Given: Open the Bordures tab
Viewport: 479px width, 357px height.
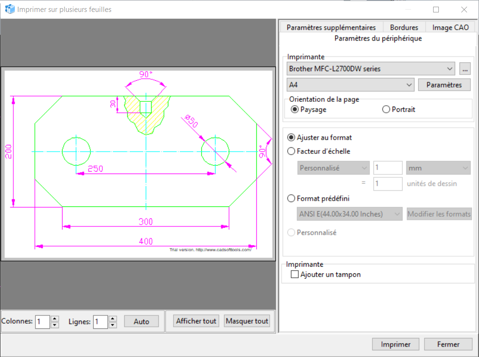Looking at the screenshot, I should 404,28.
